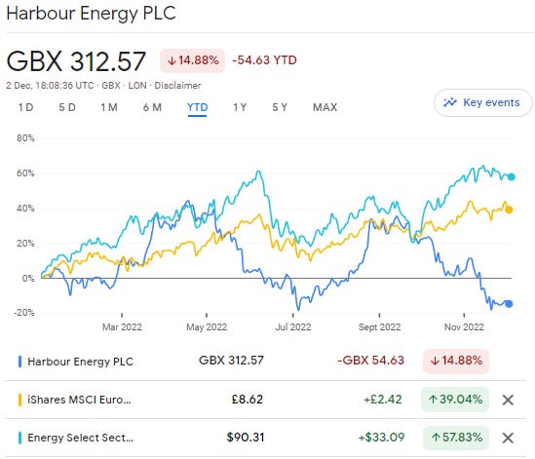Select the YTD range tab
The image size is (535, 459).
197,107
